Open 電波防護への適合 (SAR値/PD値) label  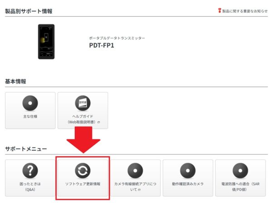(240, 187)
